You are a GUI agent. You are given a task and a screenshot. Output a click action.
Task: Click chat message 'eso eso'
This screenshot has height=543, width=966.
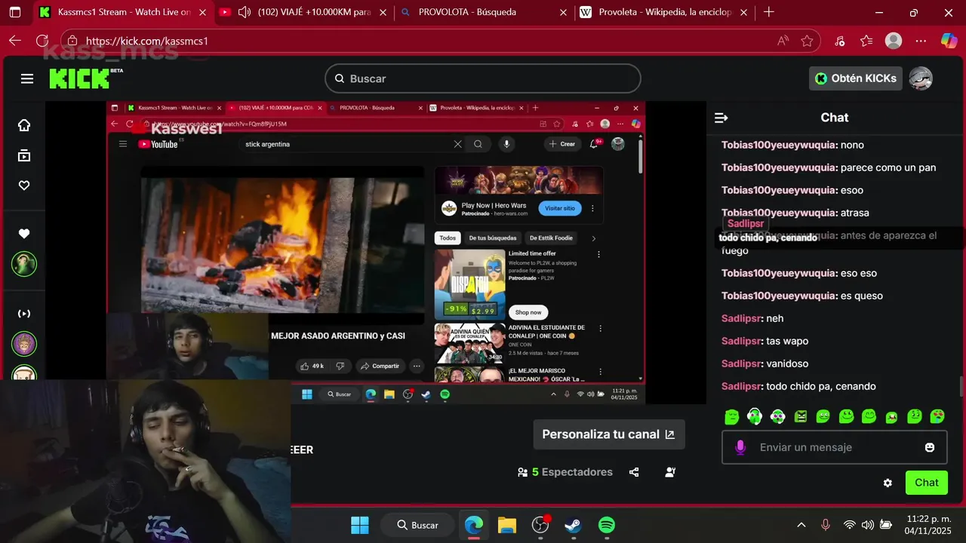[859, 273]
